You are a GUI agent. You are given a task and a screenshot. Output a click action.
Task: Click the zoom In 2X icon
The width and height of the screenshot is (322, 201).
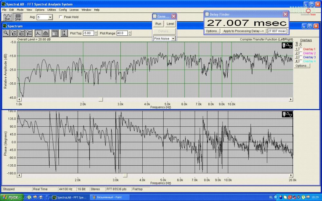click(14, 33)
